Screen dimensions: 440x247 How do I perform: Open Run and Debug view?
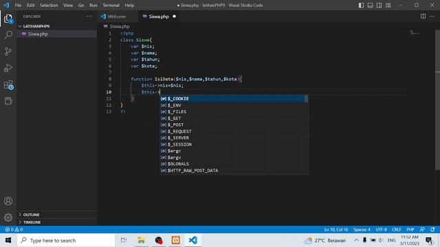pyautogui.click(x=8, y=68)
